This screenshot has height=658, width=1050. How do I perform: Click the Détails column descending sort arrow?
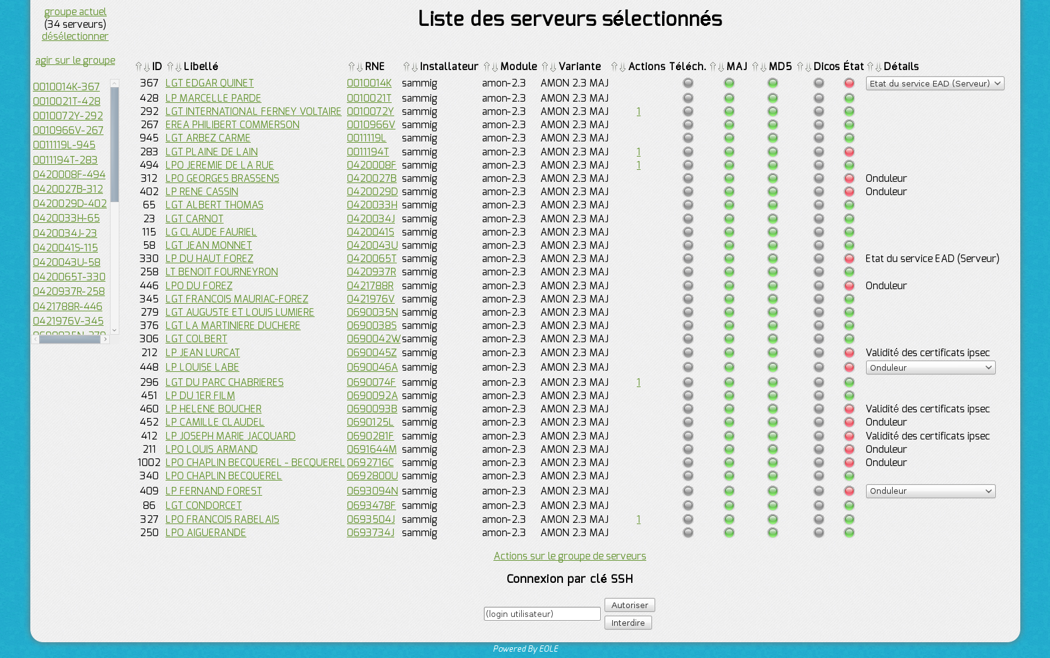(x=878, y=67)
